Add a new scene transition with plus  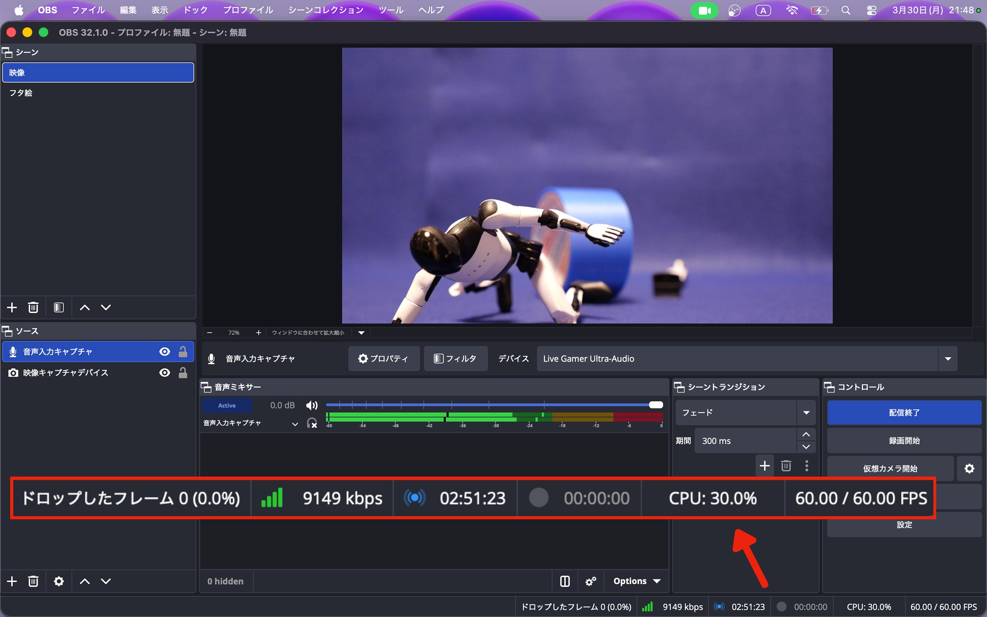click(764, 466)
